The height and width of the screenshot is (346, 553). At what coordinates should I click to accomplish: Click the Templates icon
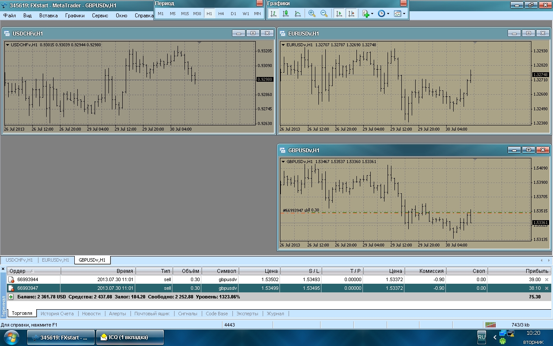397,13
